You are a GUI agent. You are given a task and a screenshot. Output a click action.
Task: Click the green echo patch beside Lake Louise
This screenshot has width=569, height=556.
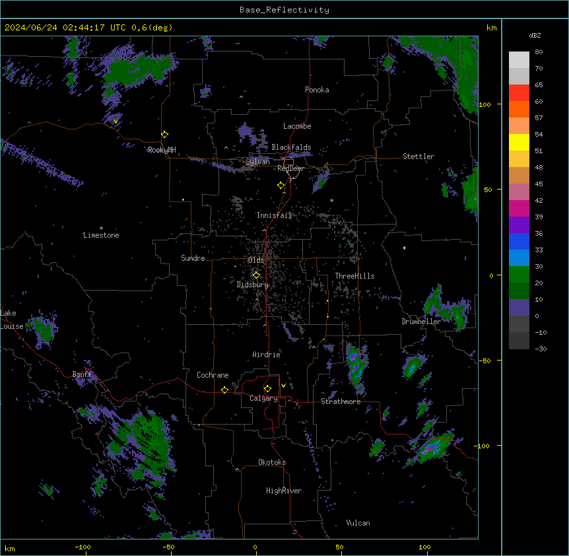[43, 329]
